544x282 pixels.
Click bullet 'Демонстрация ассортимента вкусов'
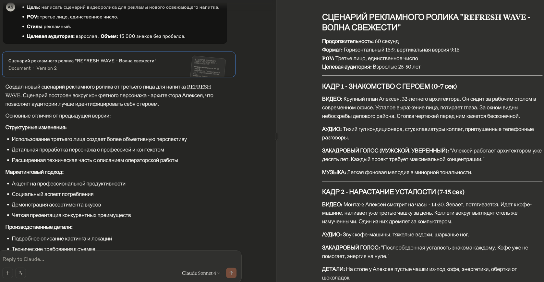[x=56, y=205]
